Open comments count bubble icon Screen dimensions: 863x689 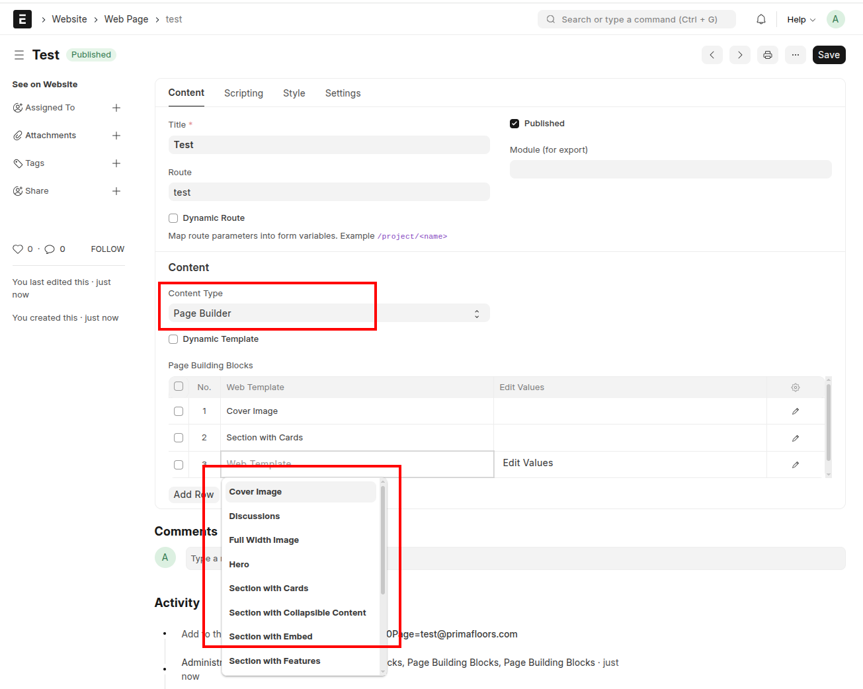pos(50,249)
